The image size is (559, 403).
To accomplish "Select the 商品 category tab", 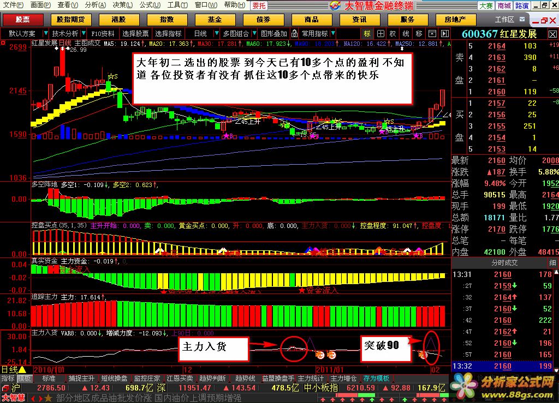I will 311,20.
